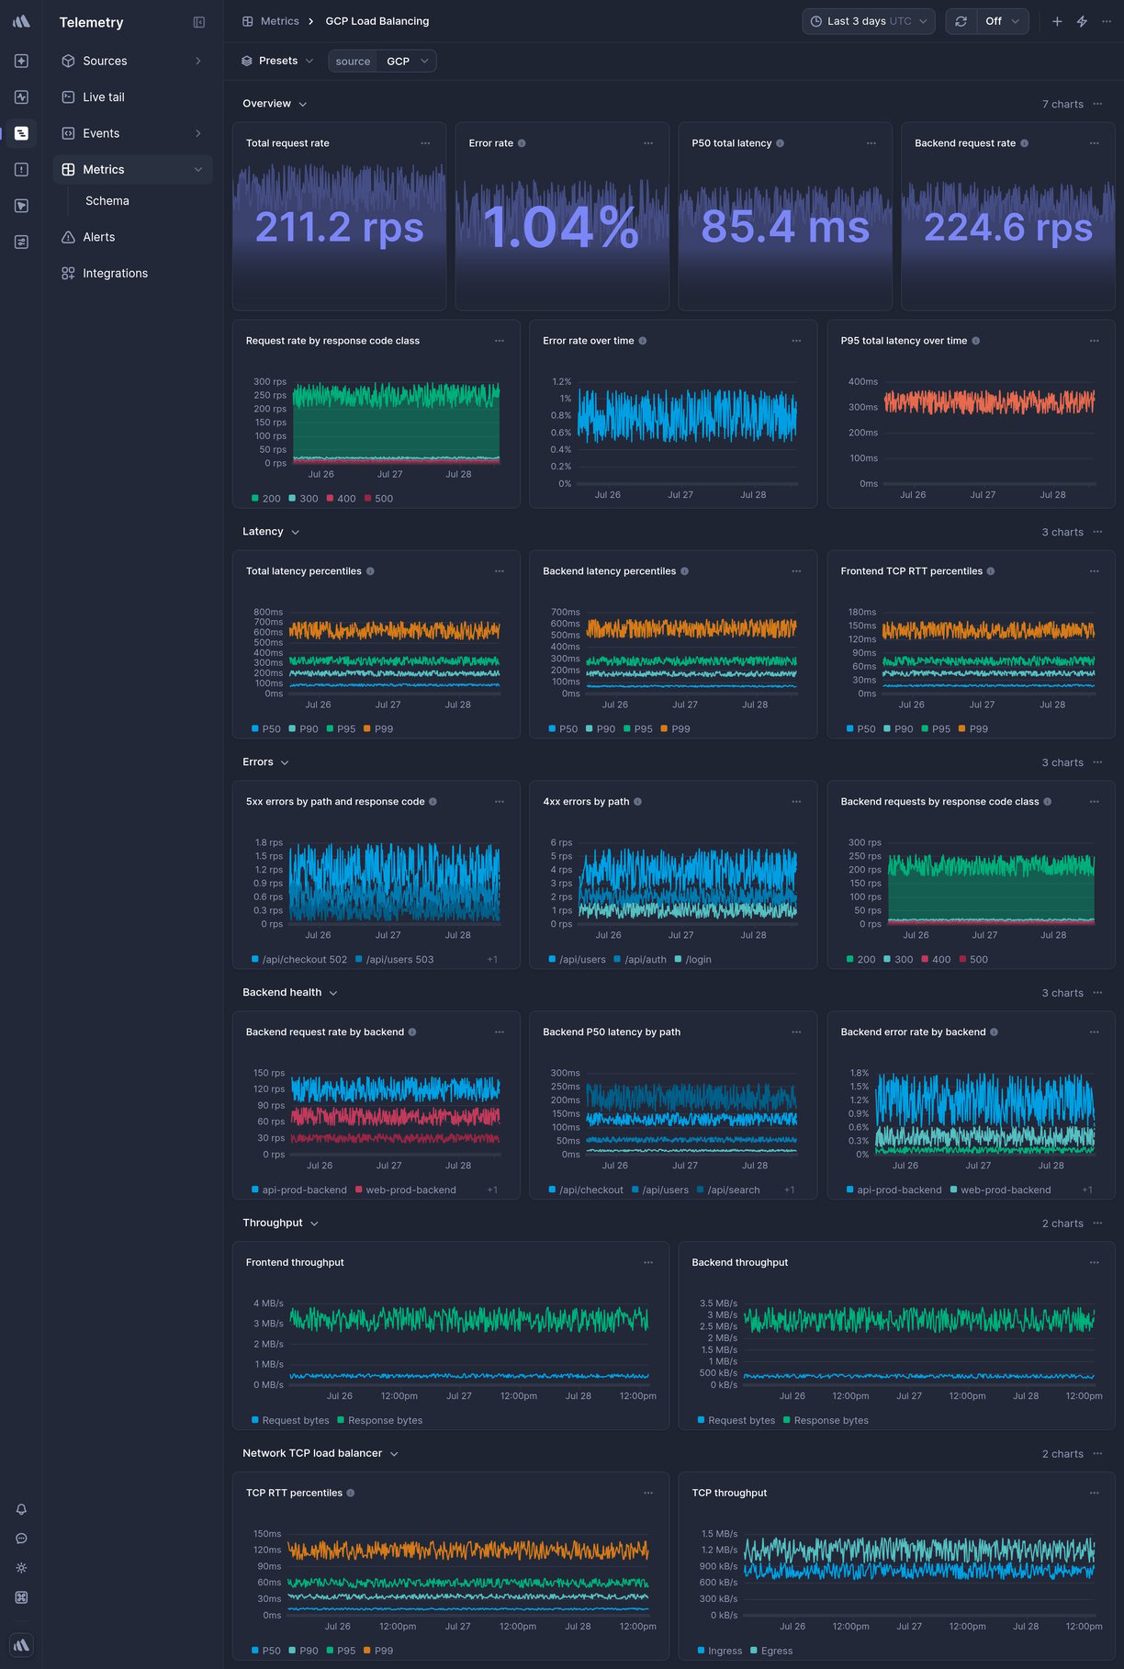Click the plus icon in top bar

[x=1057, y=21]
